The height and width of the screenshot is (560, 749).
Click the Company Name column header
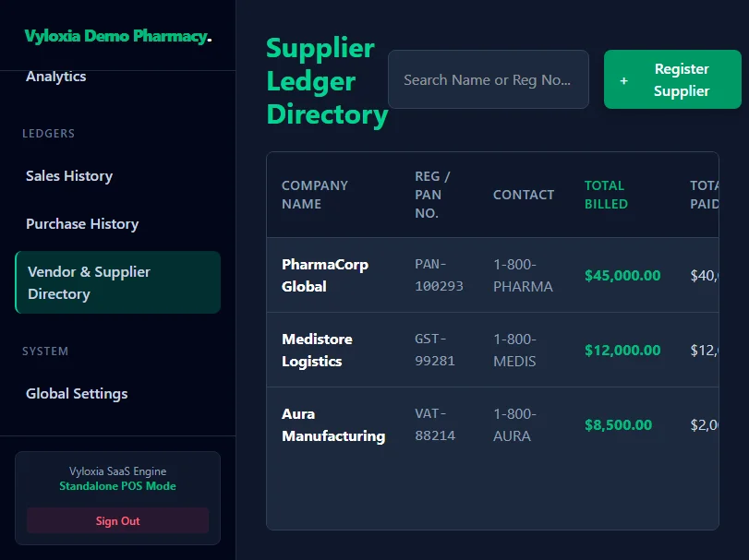(314, 195)
